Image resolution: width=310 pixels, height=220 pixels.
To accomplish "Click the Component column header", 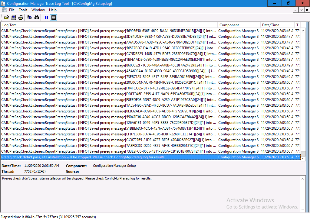I will (239, 25).
